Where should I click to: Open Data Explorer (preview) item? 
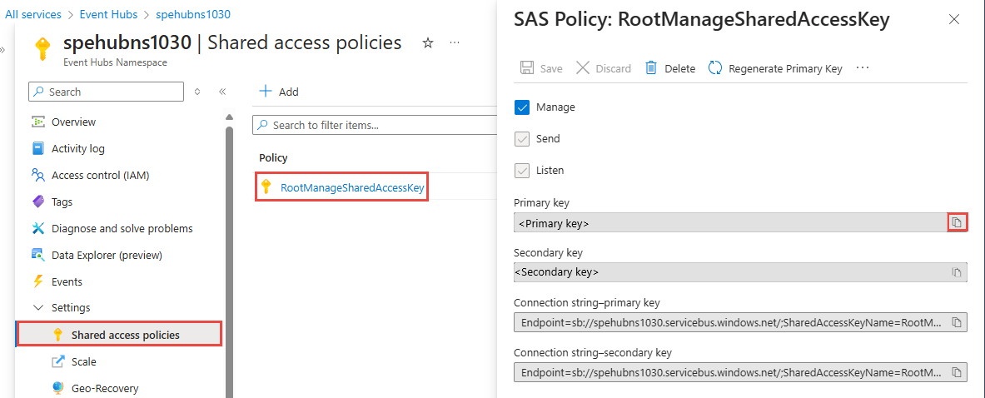tap(107, 256)
